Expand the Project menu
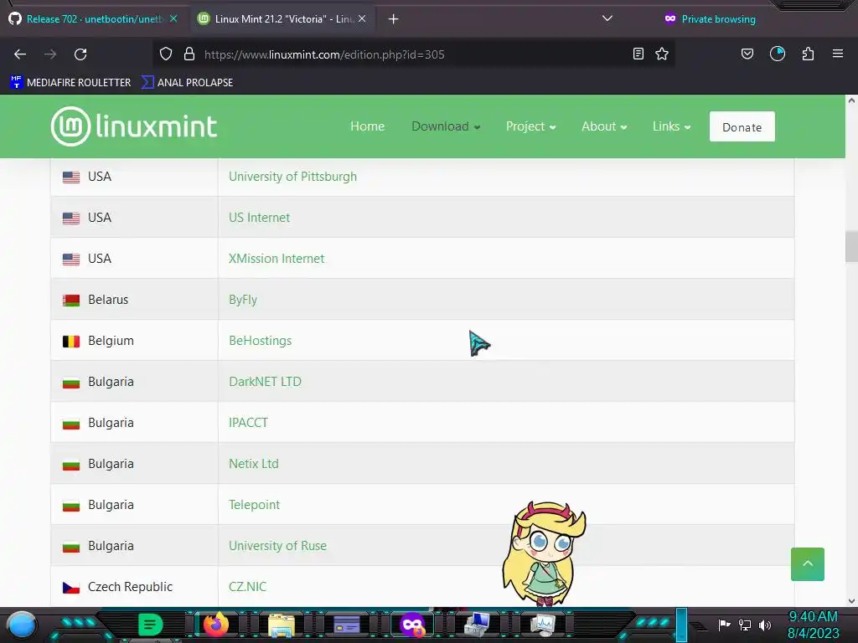This screenshot has width=858, height=643. pyautogui.click(x=530, y=126)
